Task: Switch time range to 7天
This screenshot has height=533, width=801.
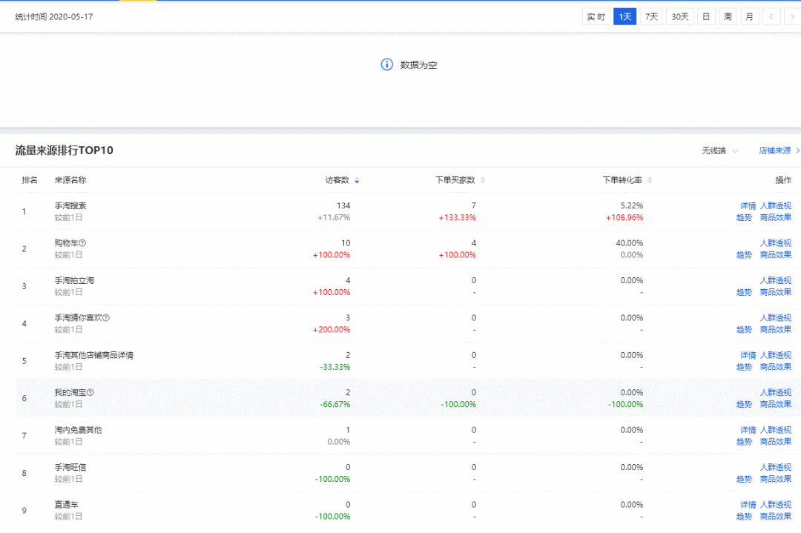Action: (651, 16)
